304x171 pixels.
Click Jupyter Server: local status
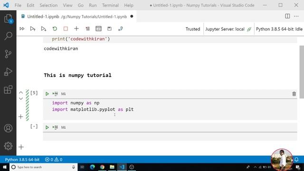(x=228, y=29)
